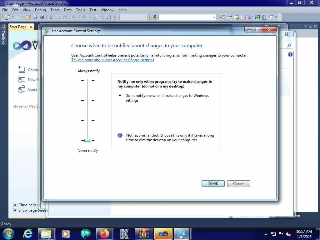Viewport: 320px width, 240px height.
Task: Open the File menu
Action: click(x=5, y=10)
